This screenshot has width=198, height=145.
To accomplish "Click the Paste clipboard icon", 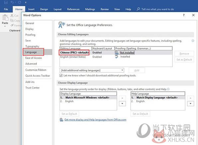I will click(5, 18).
